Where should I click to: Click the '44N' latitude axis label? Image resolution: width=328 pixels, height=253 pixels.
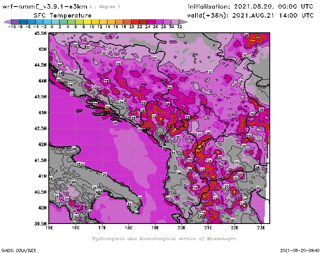(42, 81)
